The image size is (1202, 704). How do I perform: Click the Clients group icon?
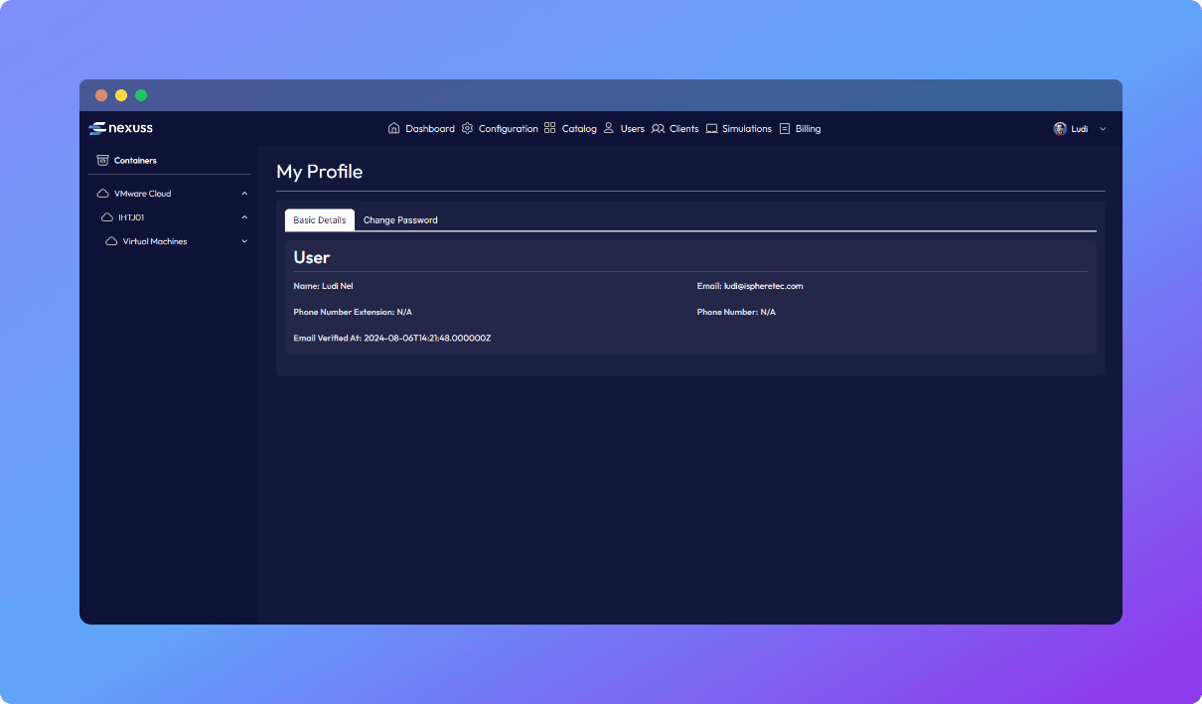click(x=658, y=128)
